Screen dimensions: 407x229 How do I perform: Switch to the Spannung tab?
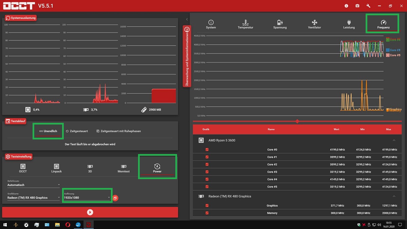click(280, 24)
